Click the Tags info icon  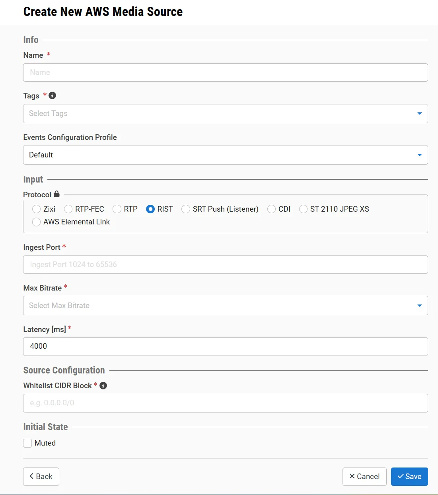[x=52, y=96]
